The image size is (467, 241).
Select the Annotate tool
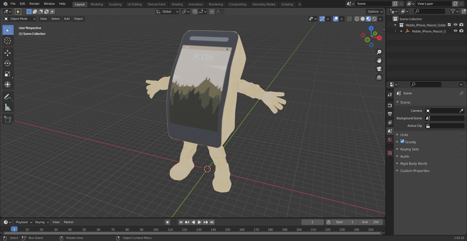tap(8, 97)
